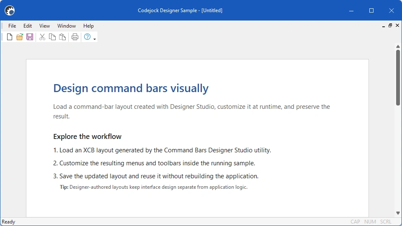Viewport: 402px width, 226px height.
Task: Click the Codejock application logo icon
Action: coord(10,10)
